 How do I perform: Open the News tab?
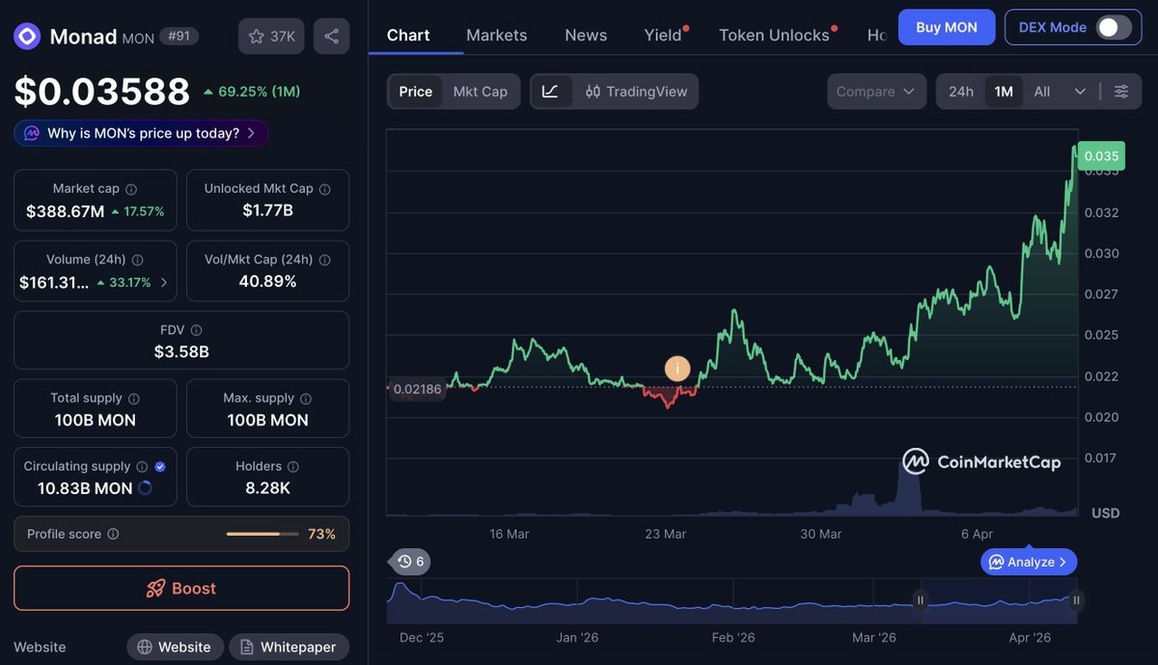click(x=586, y=35)
